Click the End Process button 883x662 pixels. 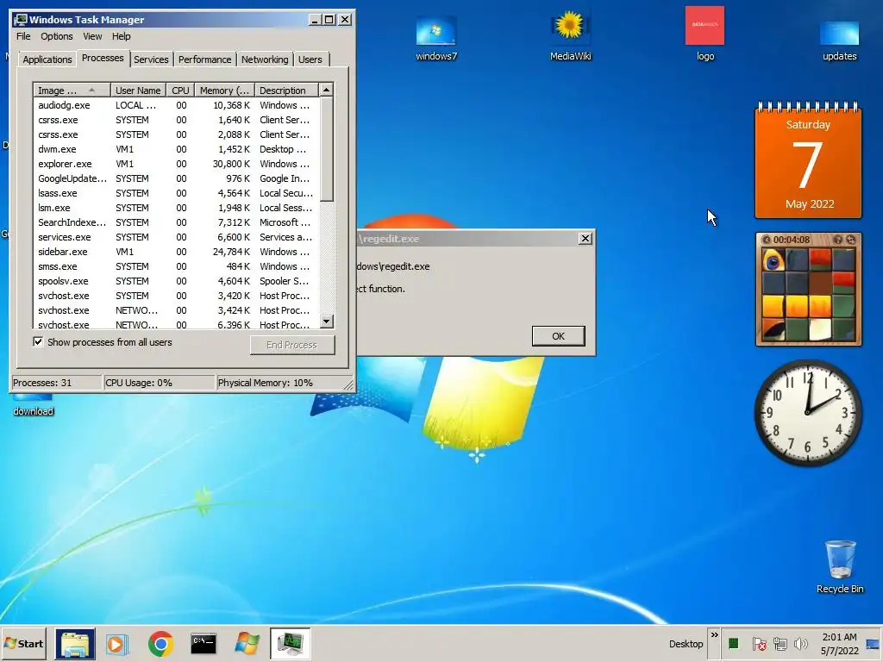pos(292,345)
